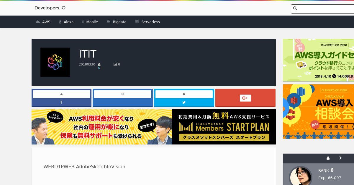Image resolution: width=354 pixels, height=185 pixels.
Task: Share the article on Google Plus
Action: (x=245, y=98)
